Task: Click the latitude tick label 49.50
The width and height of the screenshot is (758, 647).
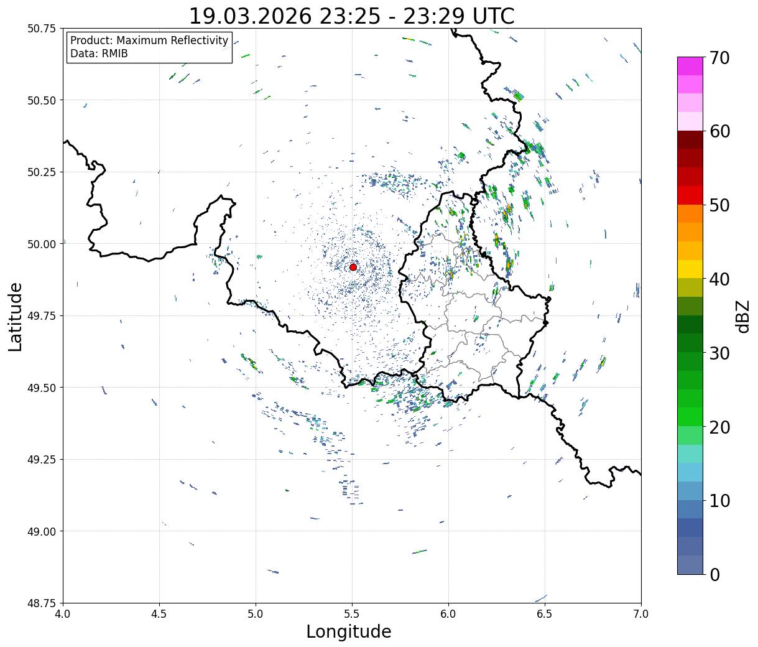Action: [x=42, y=388]
